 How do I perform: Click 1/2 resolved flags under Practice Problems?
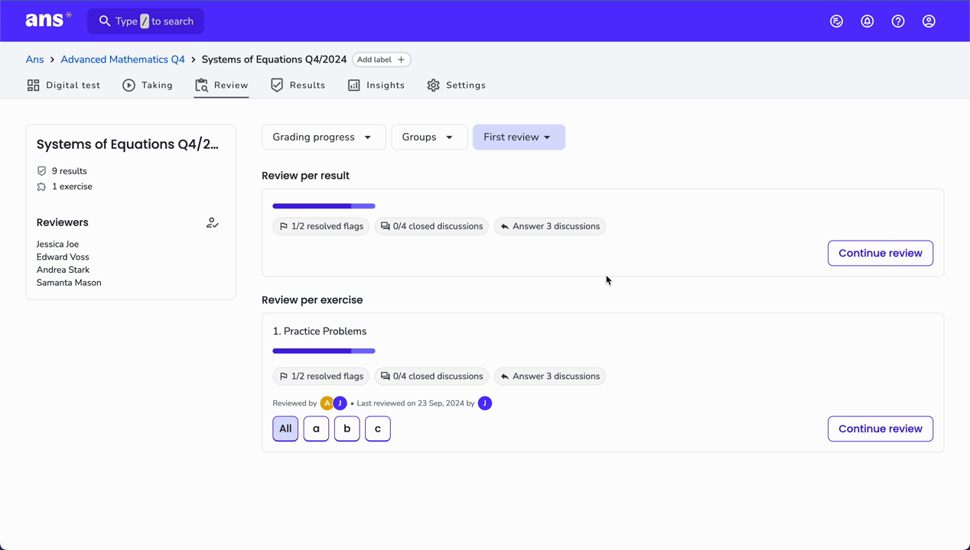click(321, 377)
